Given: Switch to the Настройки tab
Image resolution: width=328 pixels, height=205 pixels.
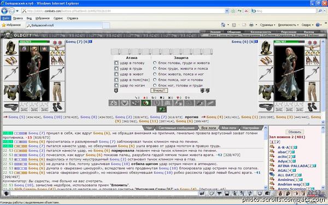Looking at the screenshot, I should (250, 128).
